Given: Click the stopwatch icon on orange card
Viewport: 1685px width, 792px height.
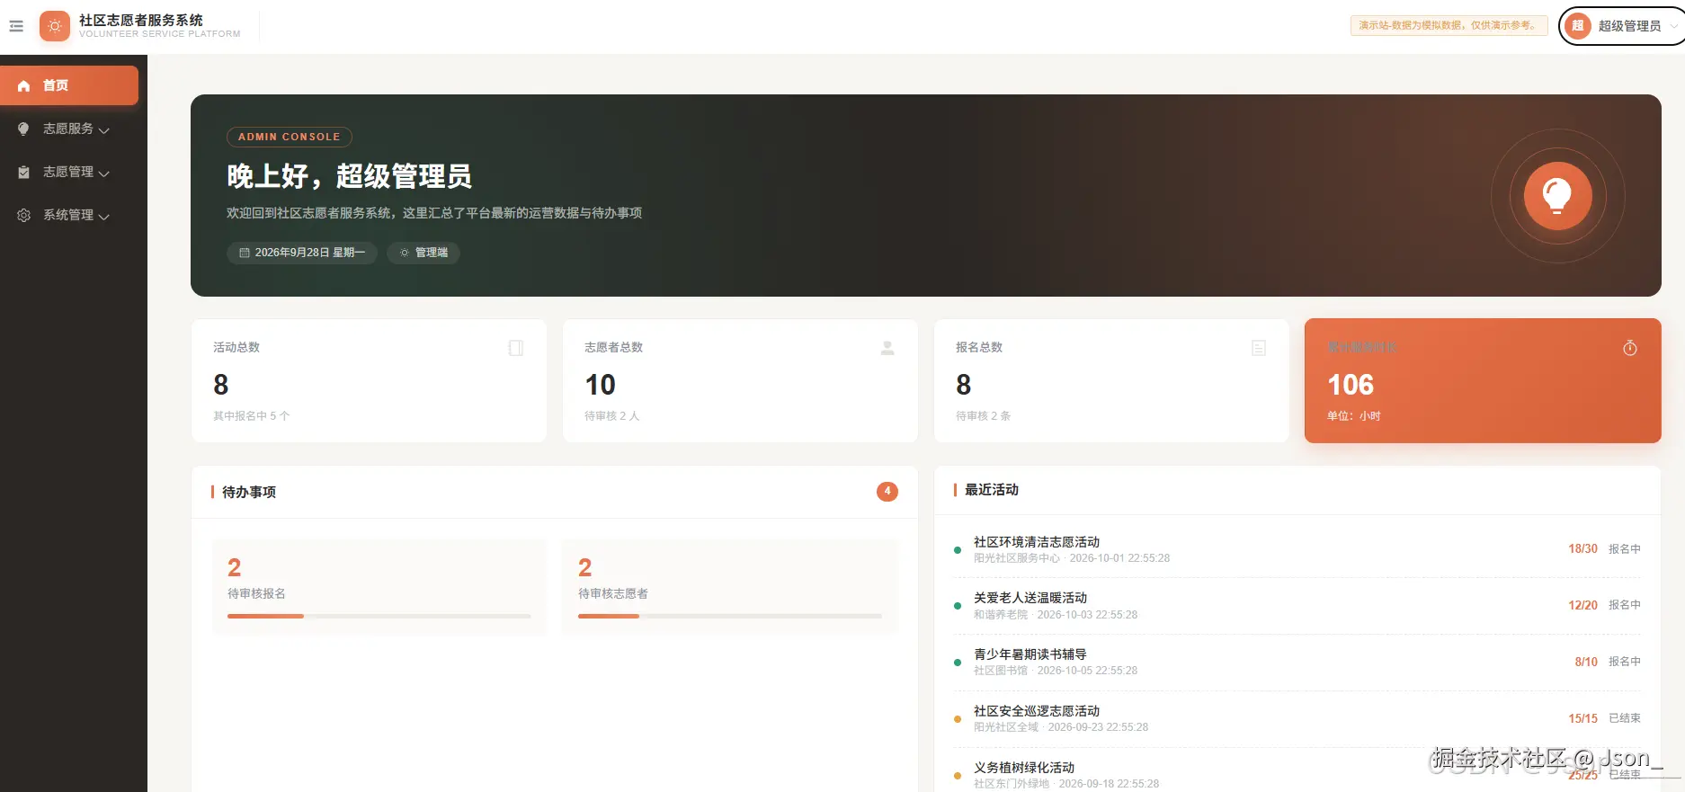Looking at the screenshot, I should (x=1630, y=348).
